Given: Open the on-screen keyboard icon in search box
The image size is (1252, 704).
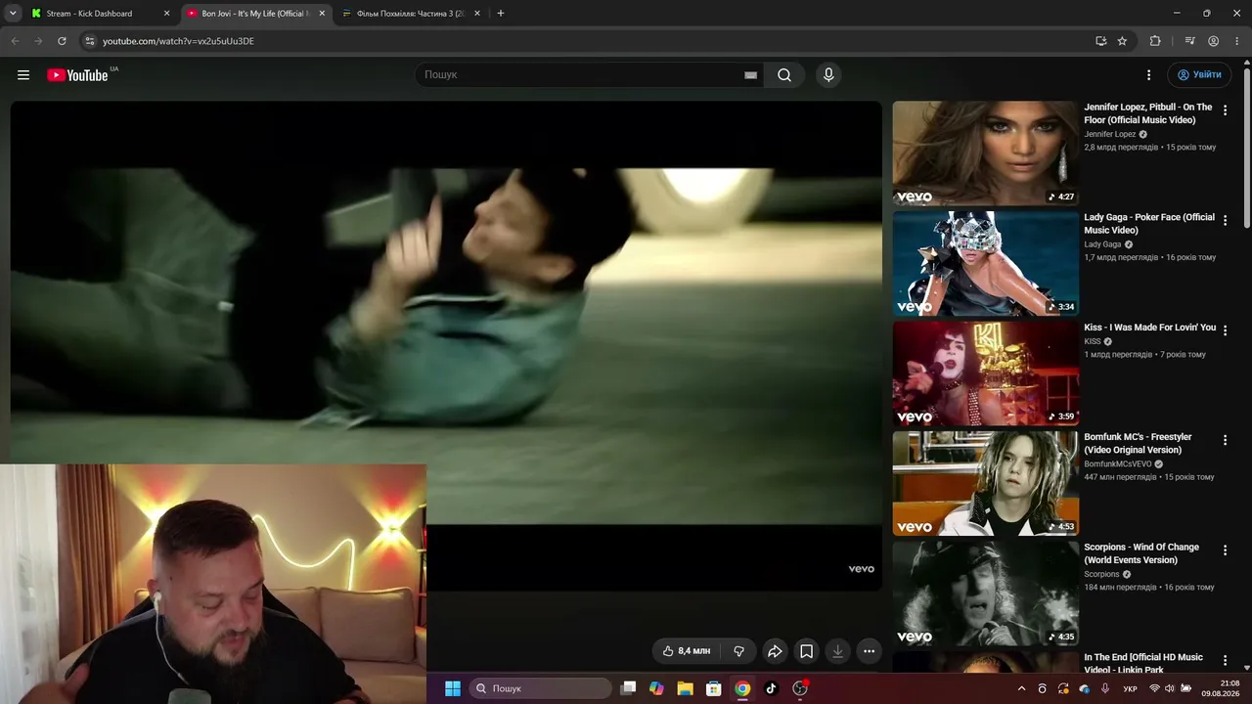Looking at the screenshot, I should 750,75.
